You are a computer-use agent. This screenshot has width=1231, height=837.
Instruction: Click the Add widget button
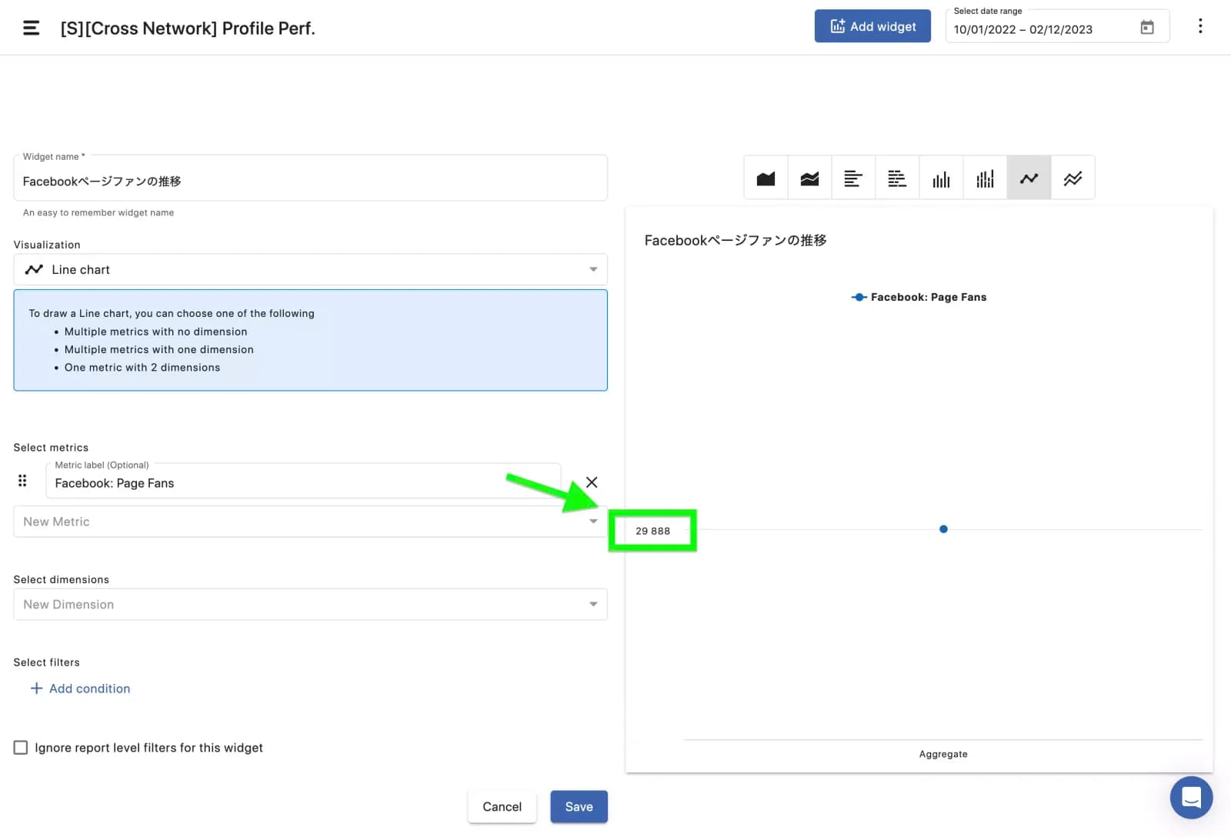872,26
